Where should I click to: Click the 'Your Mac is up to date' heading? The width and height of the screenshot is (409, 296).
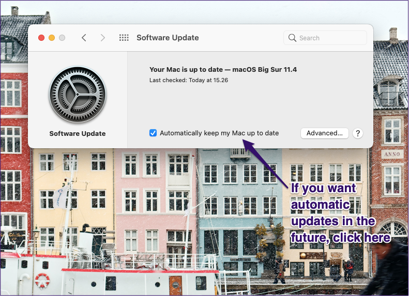coord(223,70)
